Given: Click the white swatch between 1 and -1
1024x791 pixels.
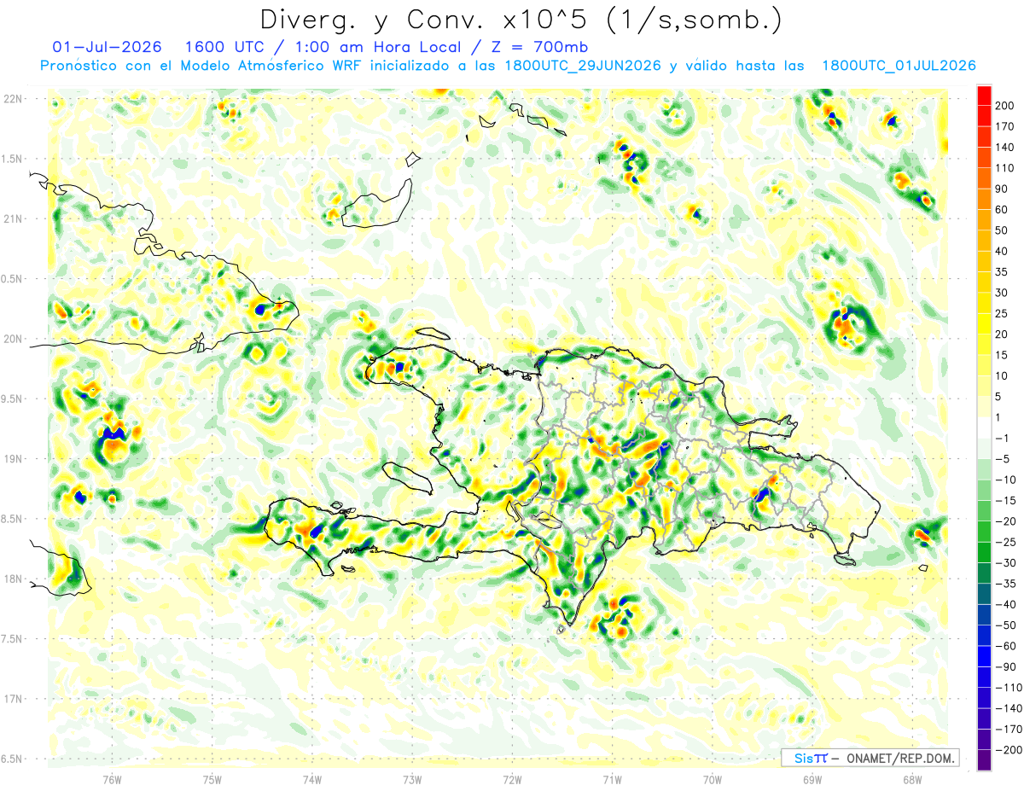Looking at the screenshot, I should pos(984,428).
